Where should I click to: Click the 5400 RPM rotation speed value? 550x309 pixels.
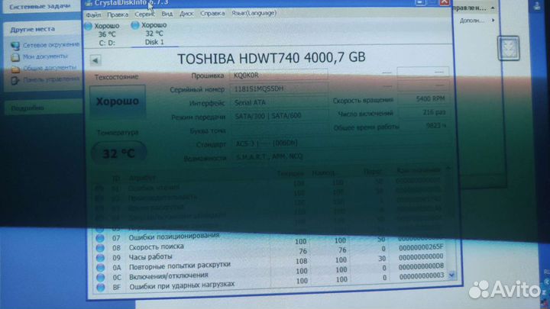(x=424, y=98)
